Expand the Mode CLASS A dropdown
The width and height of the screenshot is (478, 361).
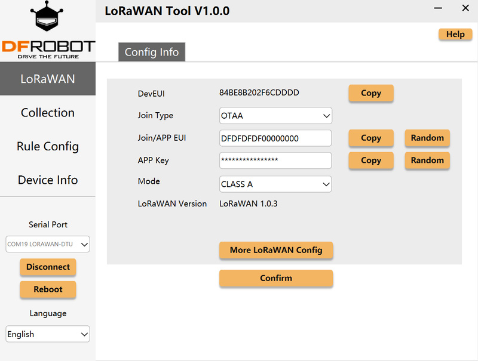pos(275,184)
